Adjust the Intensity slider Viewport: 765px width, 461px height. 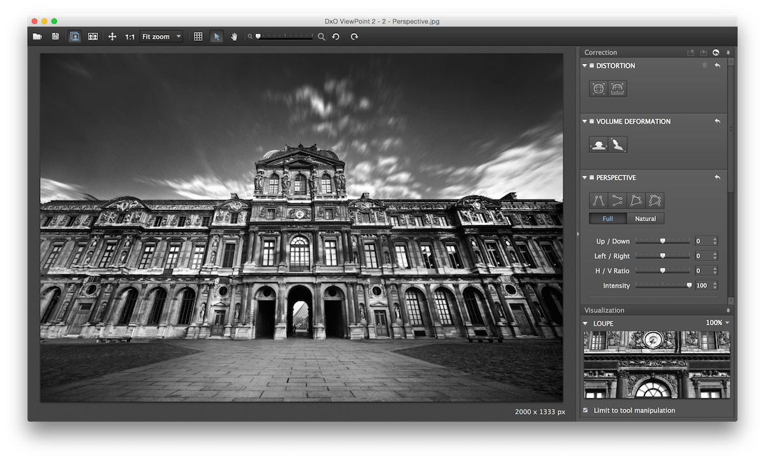[x=662, y=286]
